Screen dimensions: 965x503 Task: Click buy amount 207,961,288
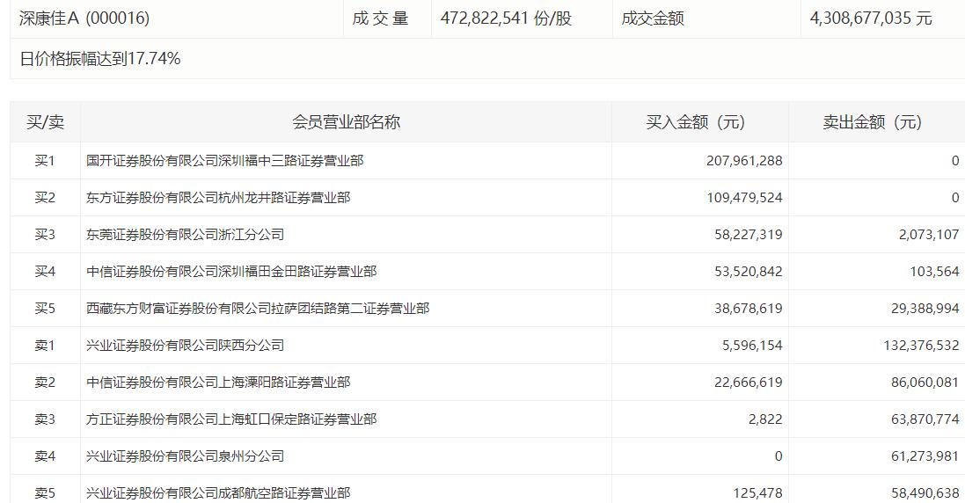point(744,161)
